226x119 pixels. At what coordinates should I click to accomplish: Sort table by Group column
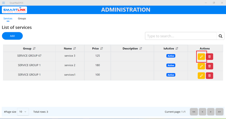click(x=34, y=49)
